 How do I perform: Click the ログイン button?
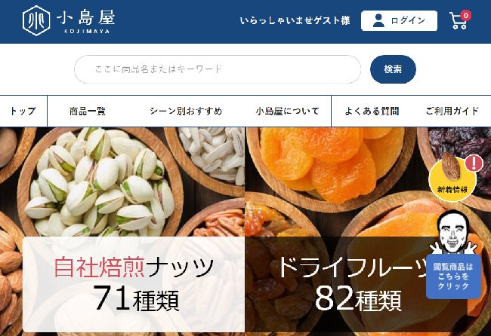click(x=399, y=20)
